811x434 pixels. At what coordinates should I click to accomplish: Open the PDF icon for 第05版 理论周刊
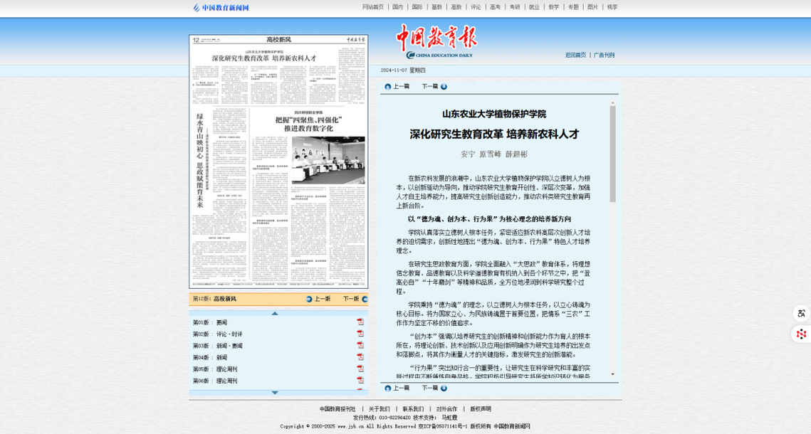[360, 369]
